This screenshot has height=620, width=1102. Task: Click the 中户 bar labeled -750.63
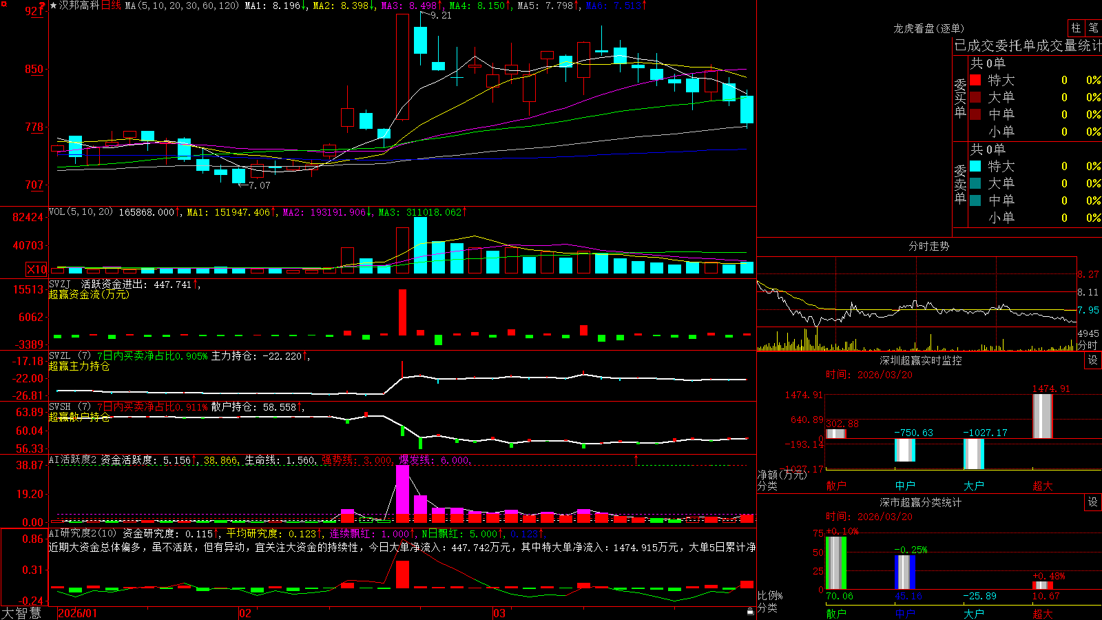pyautogui.click(x=905, y=450)
